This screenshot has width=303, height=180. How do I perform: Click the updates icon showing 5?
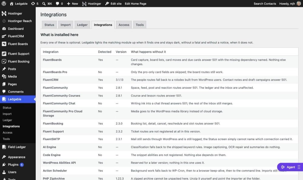point(33,3)
